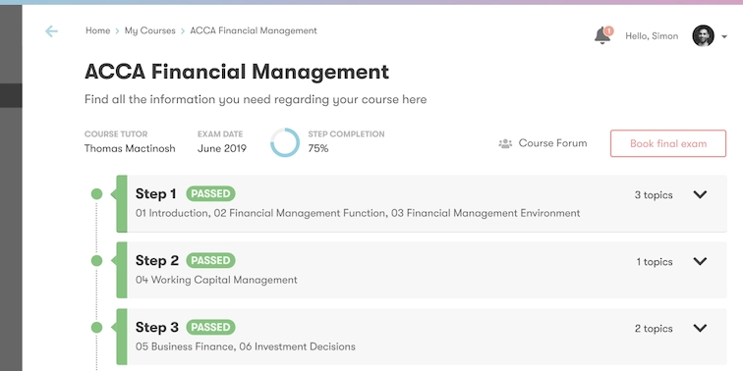Expand the Step 3 chevron
This screenshot has width=743, height=371.
(x=700, y=328)
